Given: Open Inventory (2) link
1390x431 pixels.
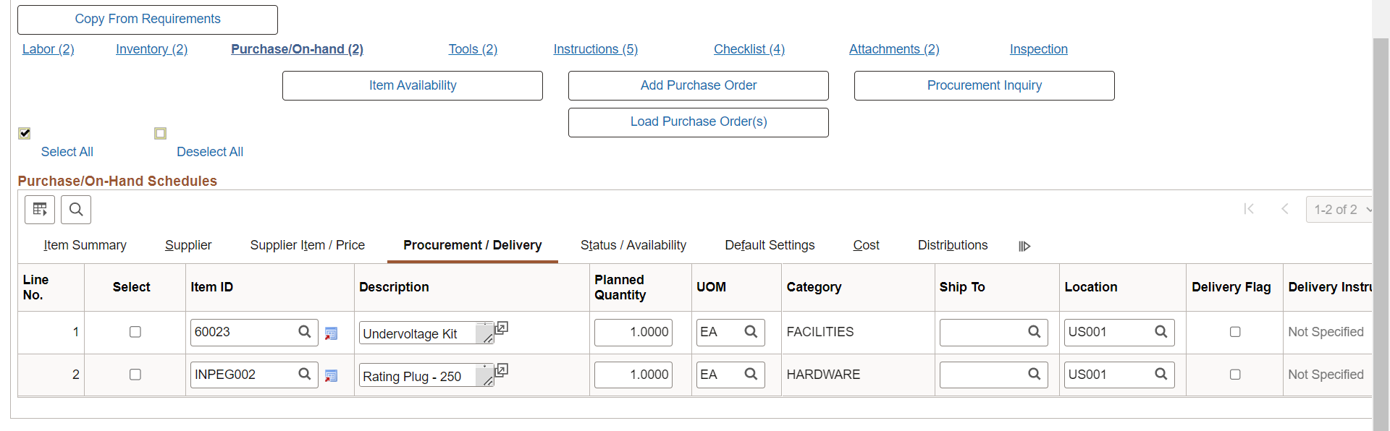Looking at the screenshot, I should click(x=152, y=49).
